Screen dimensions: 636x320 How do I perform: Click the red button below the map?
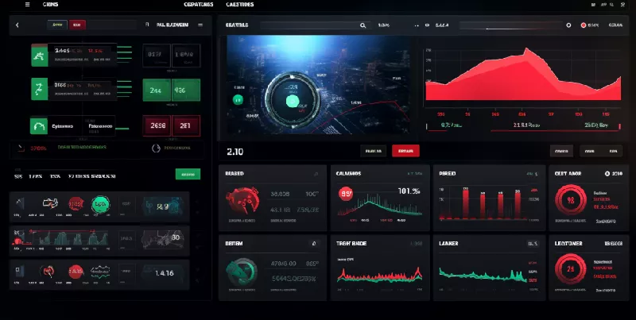point(405,150)
